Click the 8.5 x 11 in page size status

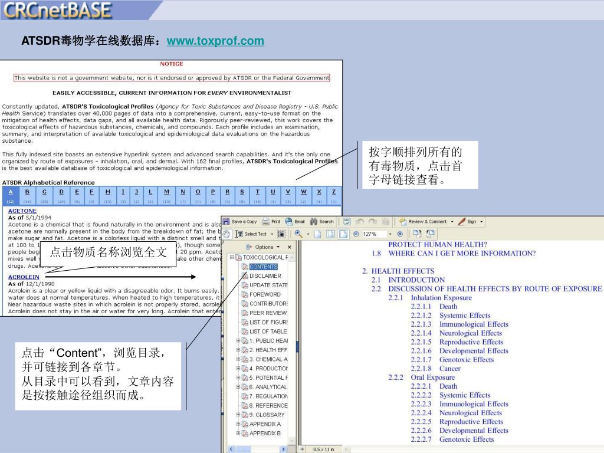[324, 449]
